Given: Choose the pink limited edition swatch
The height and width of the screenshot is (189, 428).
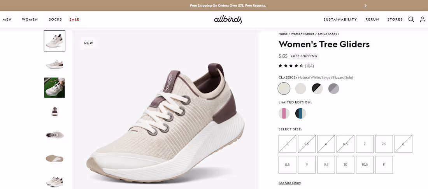Looking at the screenshot, I should coord(284,113).
